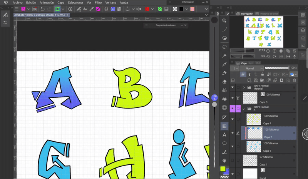Select the Eraser tool in the toolbox
Viewport: 308px width, 179px height.
click(x=224, y=82)
